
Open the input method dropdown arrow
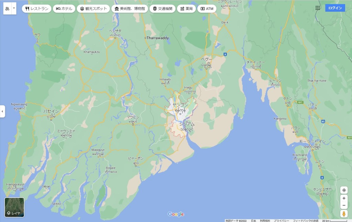14,8
